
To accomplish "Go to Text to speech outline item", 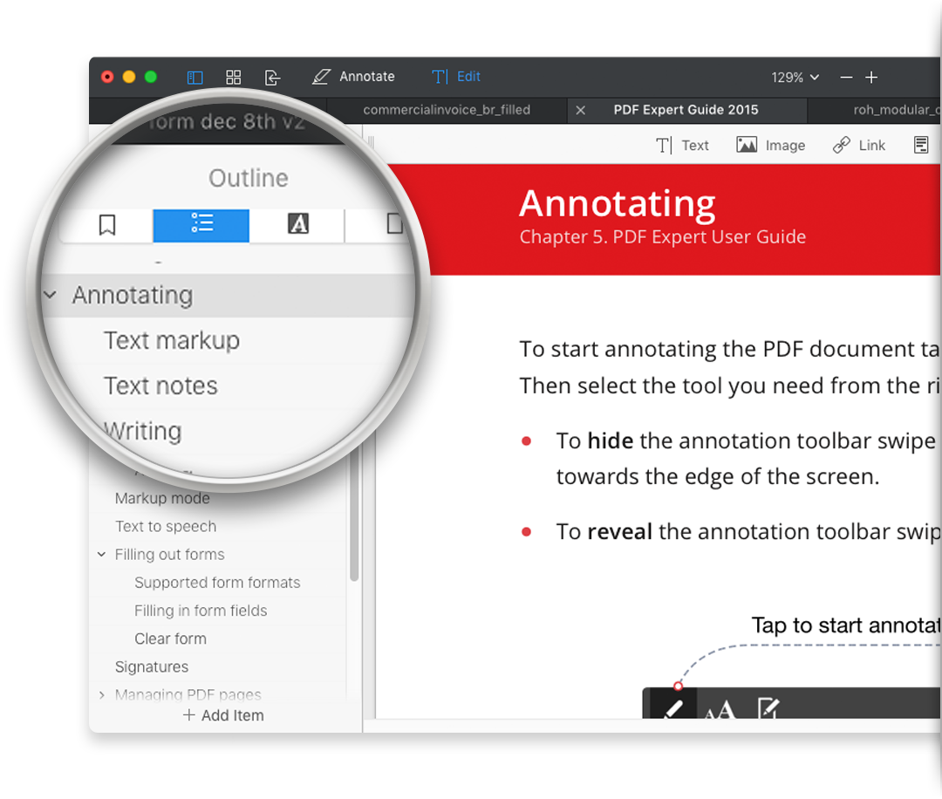I will [x=166, y=526].
